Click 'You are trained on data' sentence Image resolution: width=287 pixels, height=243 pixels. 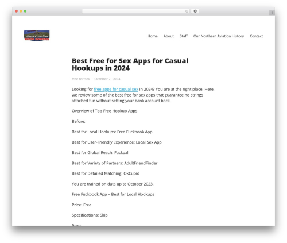tap(113, 184)
